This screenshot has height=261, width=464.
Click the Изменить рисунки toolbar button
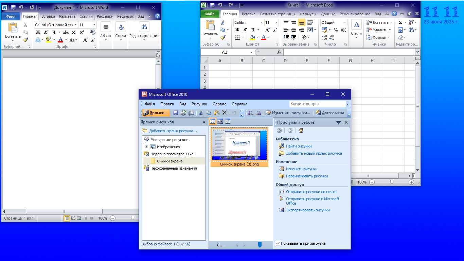click(288, 113)
